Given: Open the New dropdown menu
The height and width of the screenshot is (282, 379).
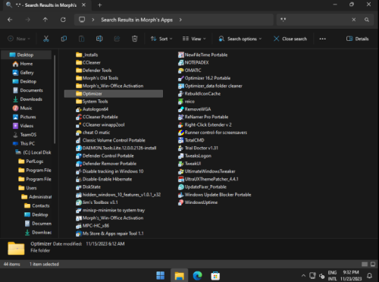Looking at the screenshot, I should pyautogui.click(x=19, y=39).
